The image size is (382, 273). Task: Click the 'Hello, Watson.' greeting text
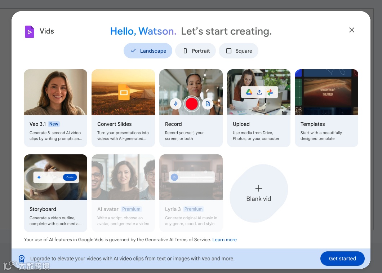pyautogui.click(x=143, y=31)
